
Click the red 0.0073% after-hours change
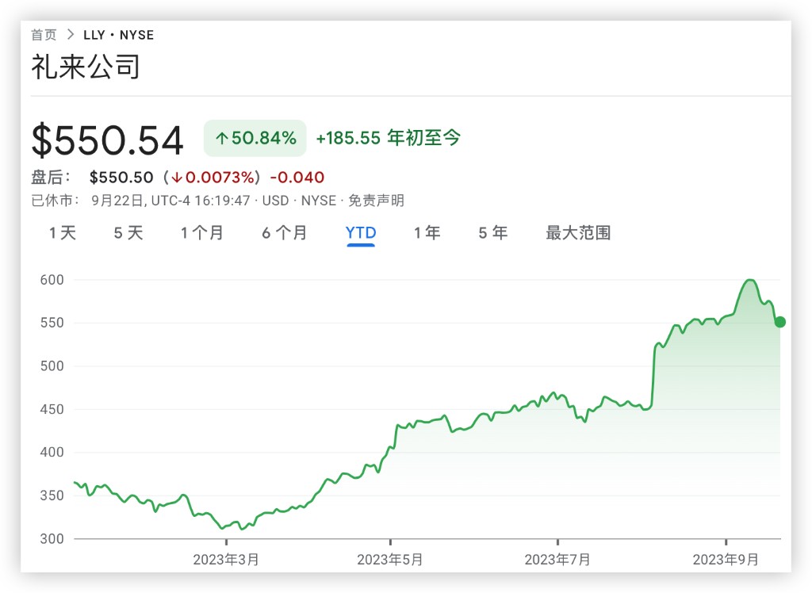pos(213,177)
